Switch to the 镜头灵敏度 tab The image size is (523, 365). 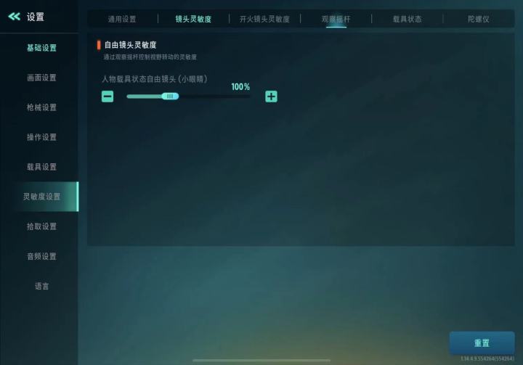coord(193,19)
